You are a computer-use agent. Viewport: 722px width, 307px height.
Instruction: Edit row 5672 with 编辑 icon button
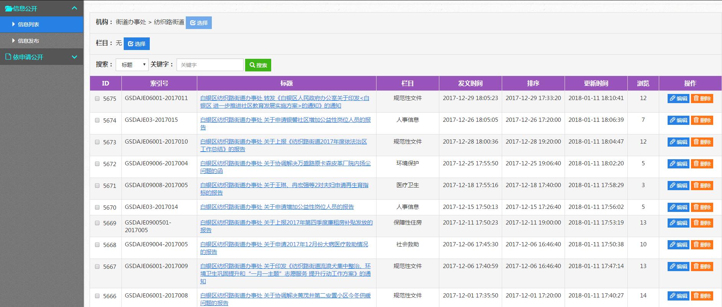click(x=678, y=164)
